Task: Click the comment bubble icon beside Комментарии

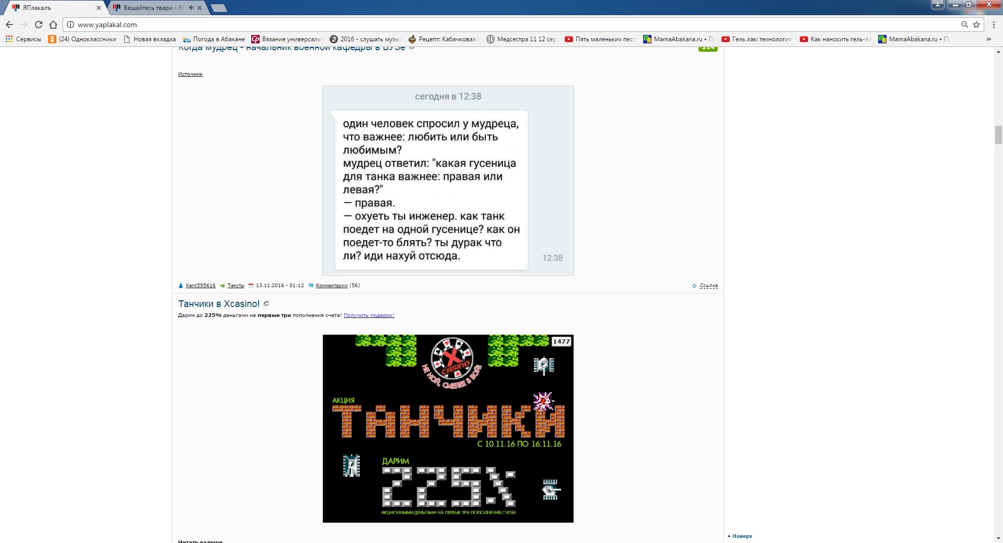Action: (311, 286)
